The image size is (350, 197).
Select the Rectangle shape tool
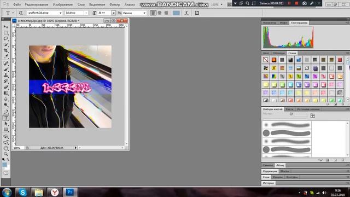tap(6, 130)
